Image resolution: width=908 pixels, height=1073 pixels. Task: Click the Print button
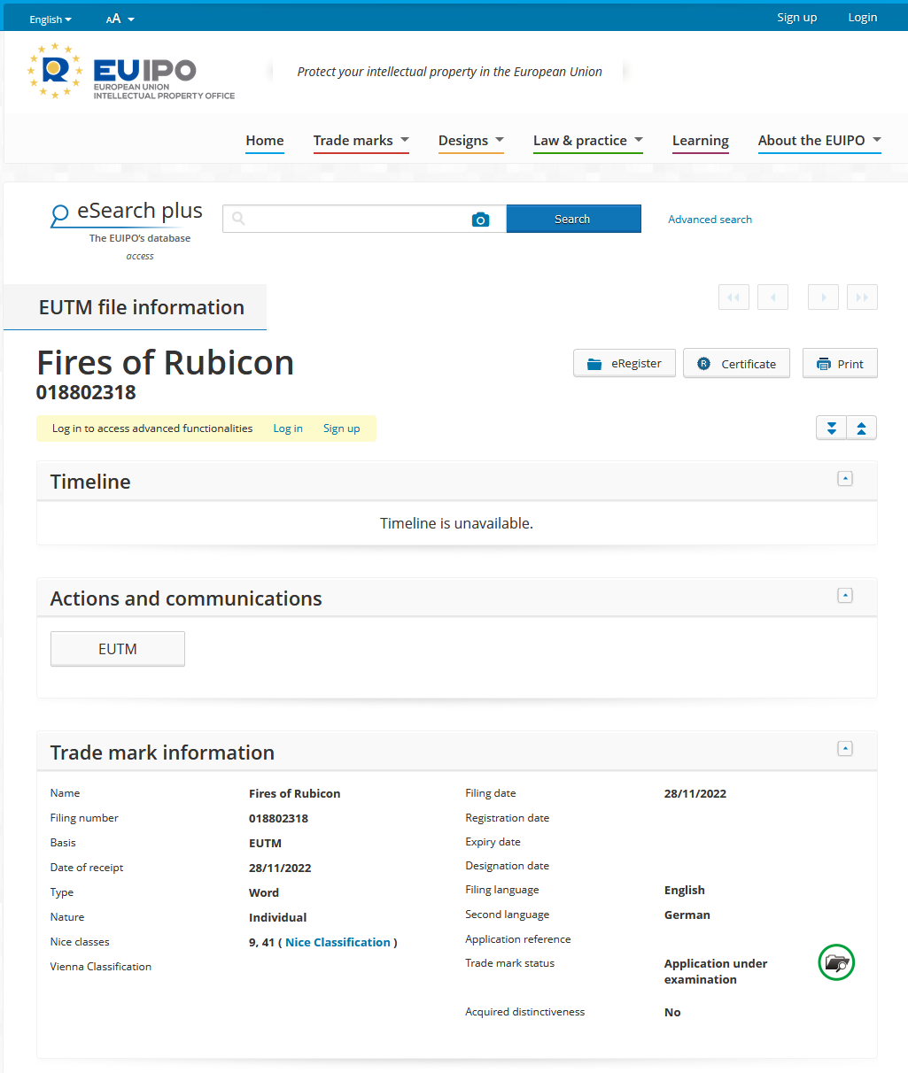840,363
